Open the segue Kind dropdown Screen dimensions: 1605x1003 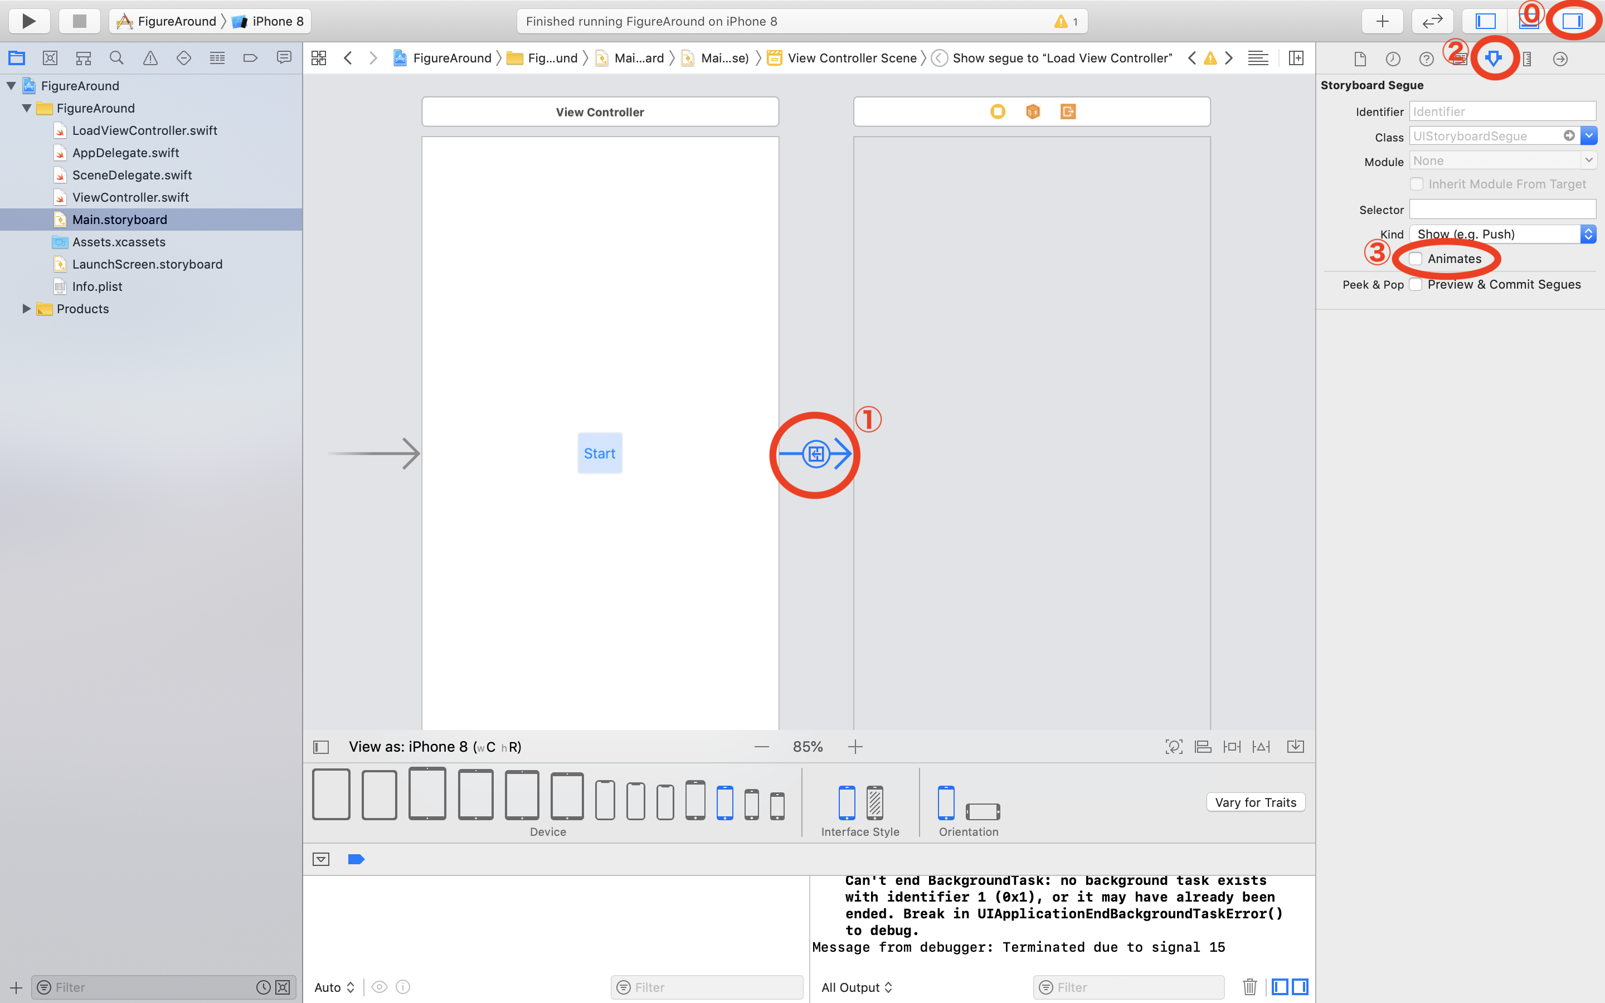[1502, 234]
